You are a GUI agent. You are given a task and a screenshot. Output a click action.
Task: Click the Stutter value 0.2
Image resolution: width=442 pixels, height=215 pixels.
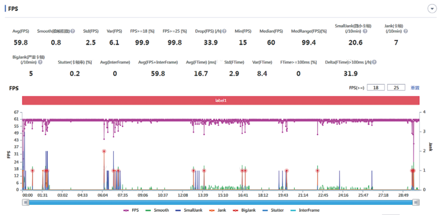[x=75, y=73]
